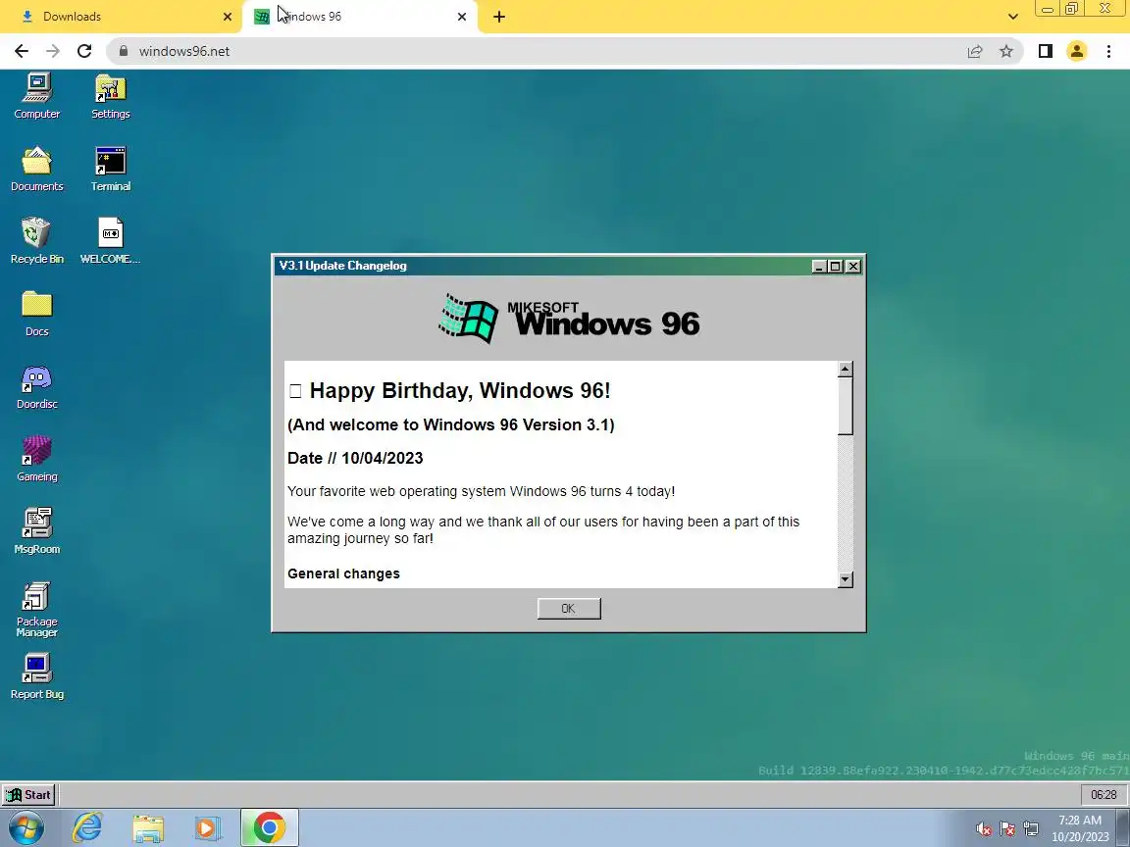Click the General changes heading
Image resolution: width=1130 pixels, height=847 pixels.
(343, 573)
